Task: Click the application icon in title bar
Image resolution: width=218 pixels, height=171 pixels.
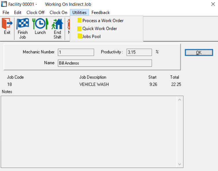Action: click(x=4, y=4)
